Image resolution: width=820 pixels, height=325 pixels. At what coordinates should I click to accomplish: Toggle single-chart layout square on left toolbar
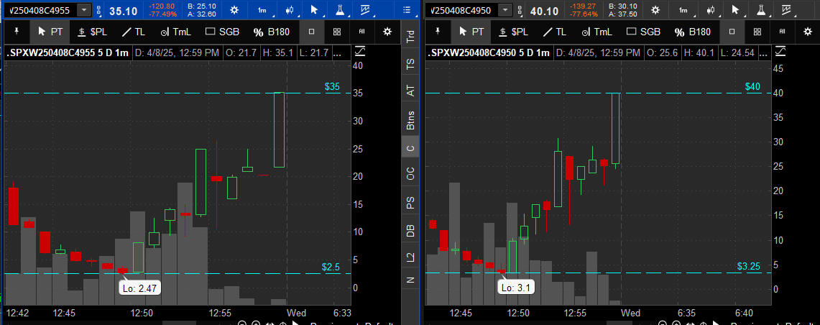pyautogui.click(x=311, y=32)
